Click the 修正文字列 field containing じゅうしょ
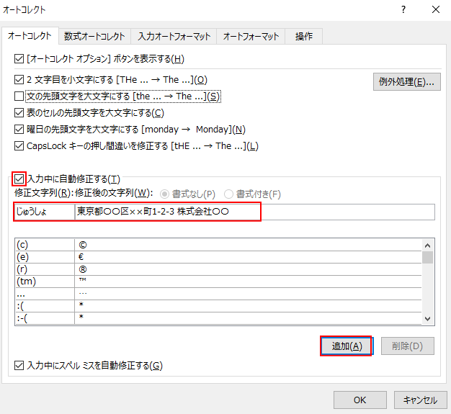The image size is (451, 414). [43, 212]
